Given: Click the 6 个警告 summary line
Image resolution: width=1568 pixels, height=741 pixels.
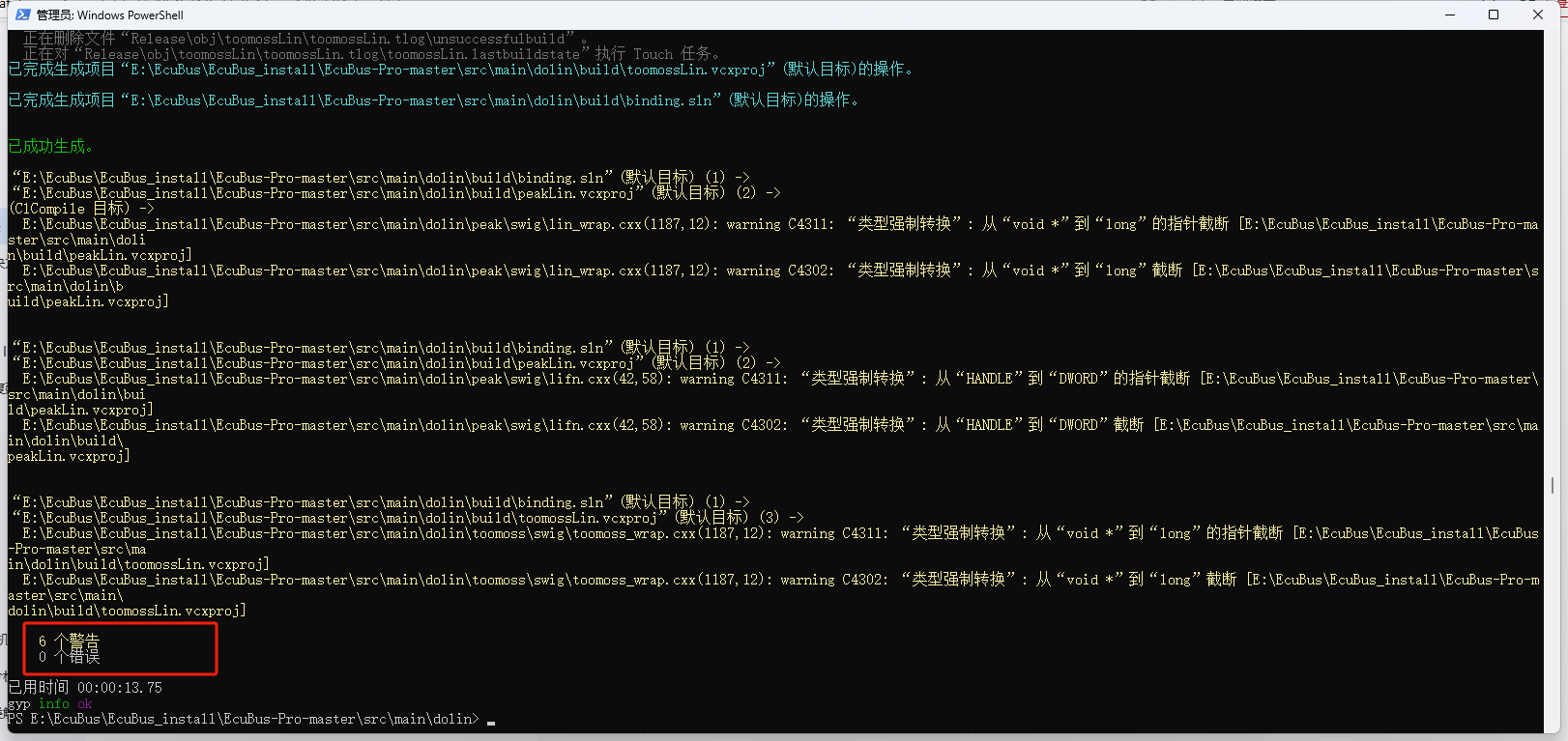Looking at the screenshot, I should [69, 641].
